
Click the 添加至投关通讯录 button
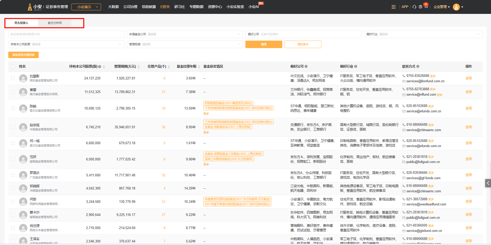pyautogui.click(x=23, y=55)
